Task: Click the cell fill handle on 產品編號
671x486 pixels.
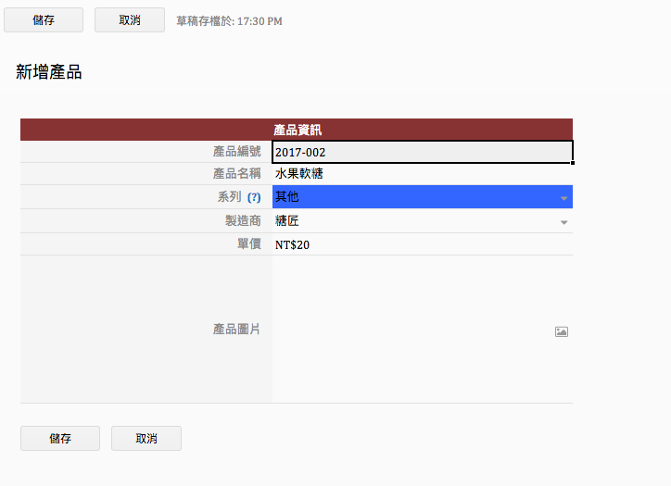Action: 573,163
